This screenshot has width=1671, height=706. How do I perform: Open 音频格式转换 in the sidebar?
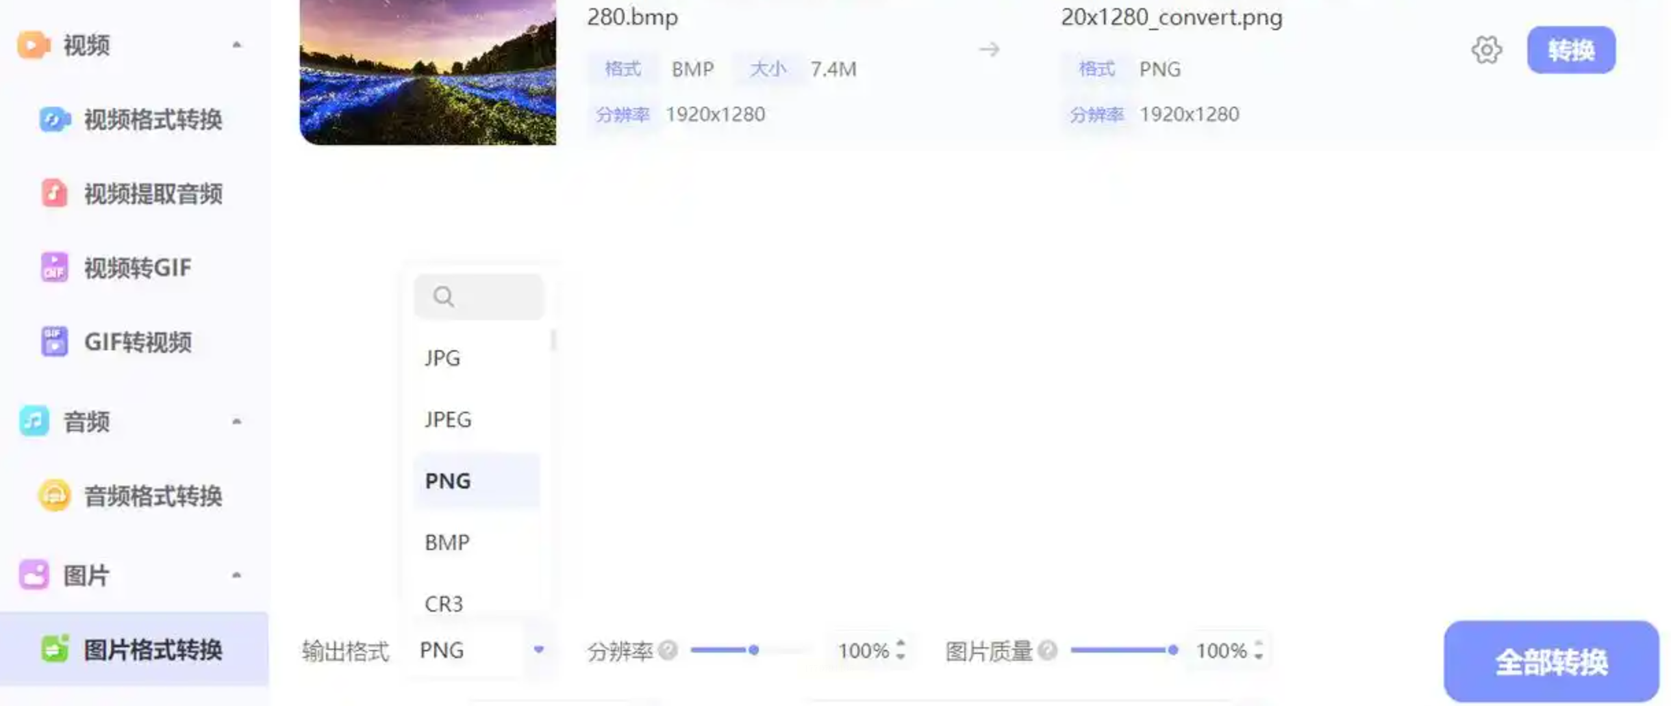pyautogui.click(x=133, y=495)
